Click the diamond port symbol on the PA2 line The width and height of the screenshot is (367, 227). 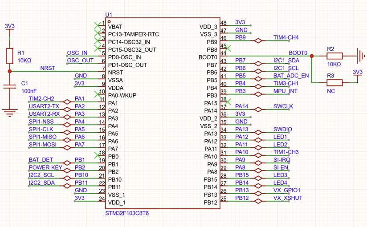(67, 109)
